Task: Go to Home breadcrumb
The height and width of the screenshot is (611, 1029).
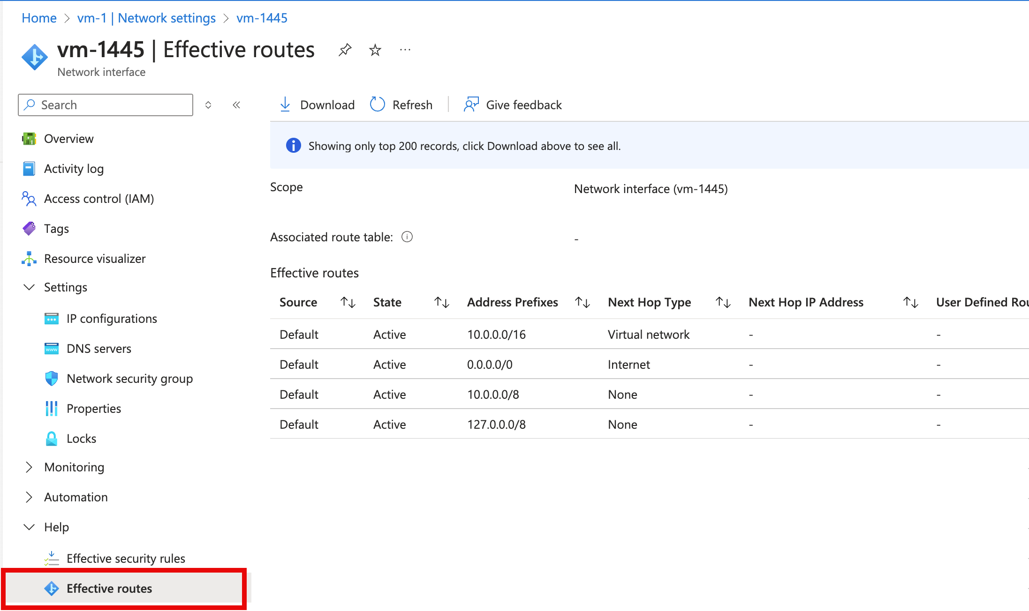Action: [39, 18]
